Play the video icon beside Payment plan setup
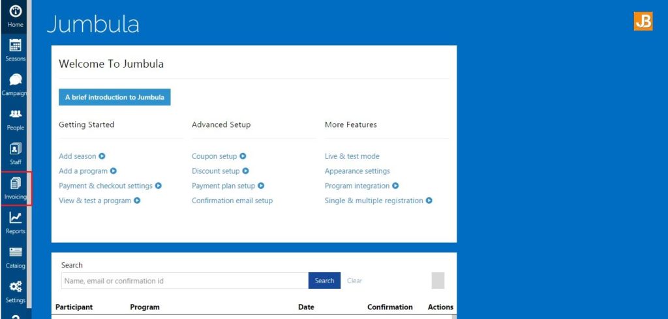This screenshot has height=319, width=668. point(261,186)
